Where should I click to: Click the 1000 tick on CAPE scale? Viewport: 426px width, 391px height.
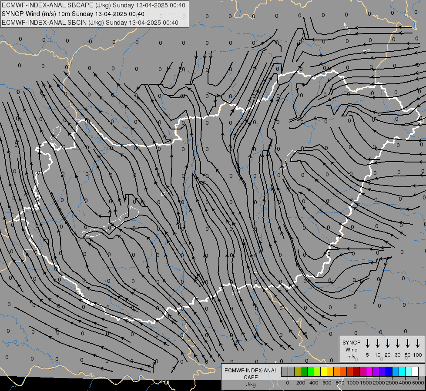pyautogui.click(x=353, y=383)
